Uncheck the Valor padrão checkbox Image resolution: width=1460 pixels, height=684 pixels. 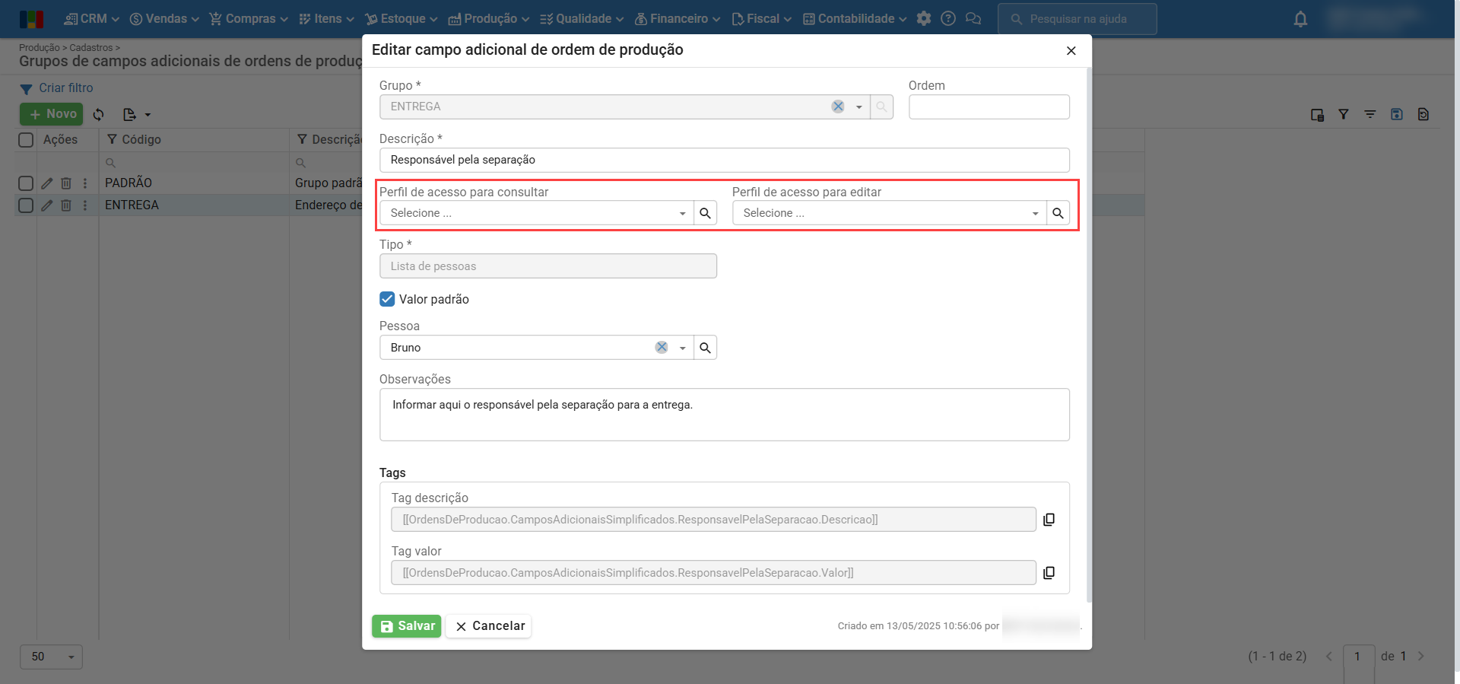pos(387,299)
